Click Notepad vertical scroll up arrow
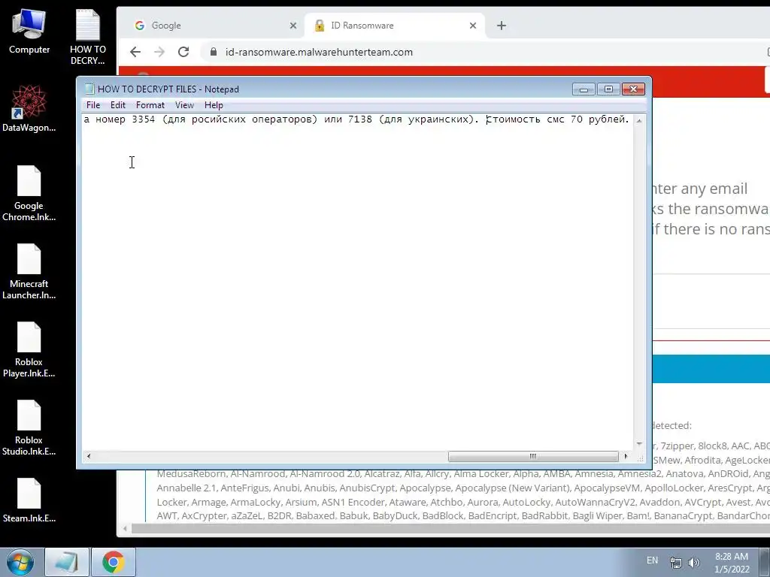 [x=639, y=120]
